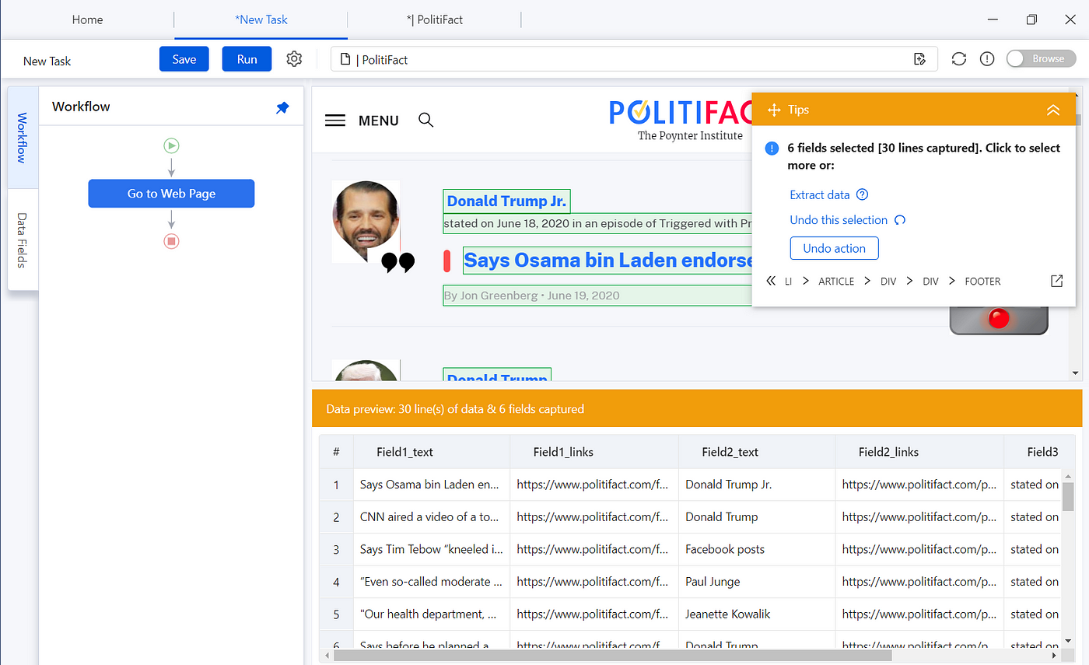Click the blue info icon in Tips
The height and width of the screenshot is (665, 1089).
(772, 148)
